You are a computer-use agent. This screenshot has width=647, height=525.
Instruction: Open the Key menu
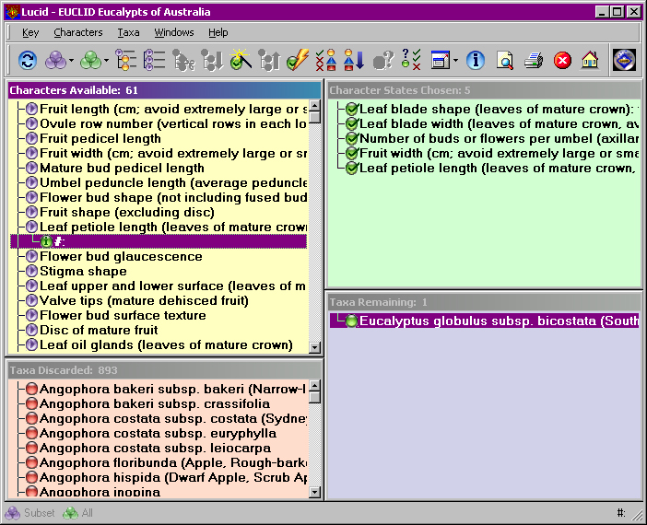click(30, 32)
